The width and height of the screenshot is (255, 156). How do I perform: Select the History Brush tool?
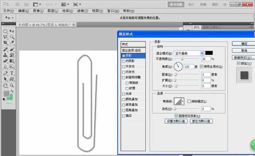point(12,55)
